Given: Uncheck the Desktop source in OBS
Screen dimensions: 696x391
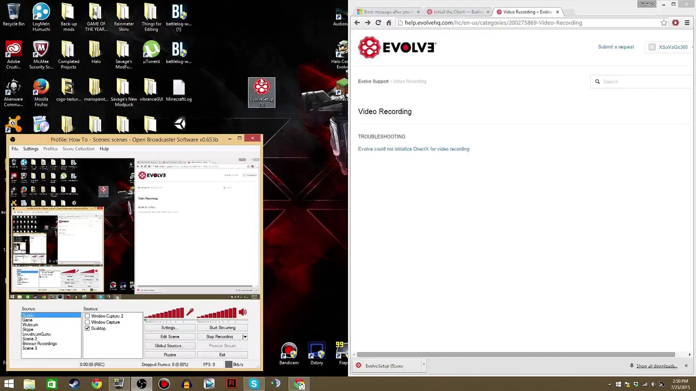Looking at the screenshot, I should tap(87, 329).
